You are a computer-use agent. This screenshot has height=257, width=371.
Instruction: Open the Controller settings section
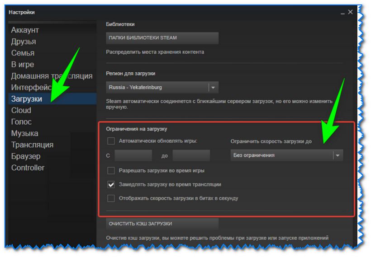point(28,168)
